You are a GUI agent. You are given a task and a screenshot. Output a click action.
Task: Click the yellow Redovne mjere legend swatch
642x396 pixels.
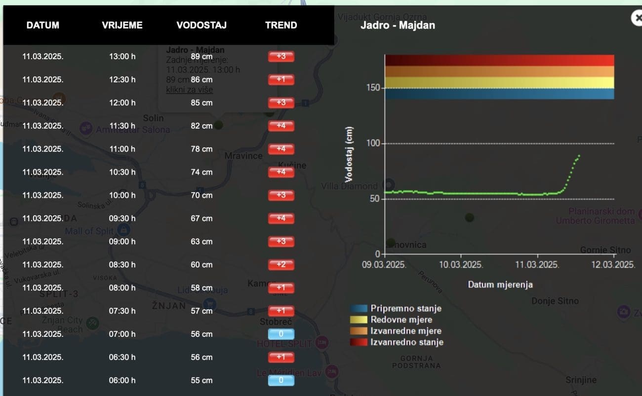coord(359,320)
